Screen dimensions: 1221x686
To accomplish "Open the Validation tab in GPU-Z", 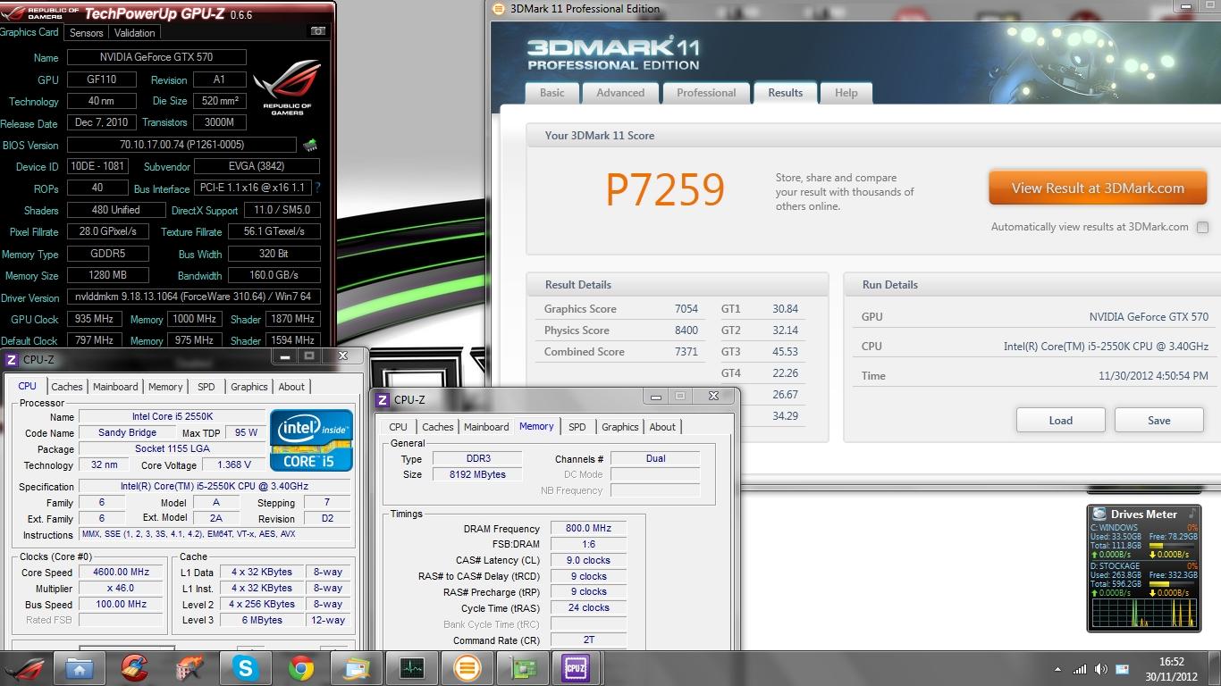I will click(x=135, y=32).
